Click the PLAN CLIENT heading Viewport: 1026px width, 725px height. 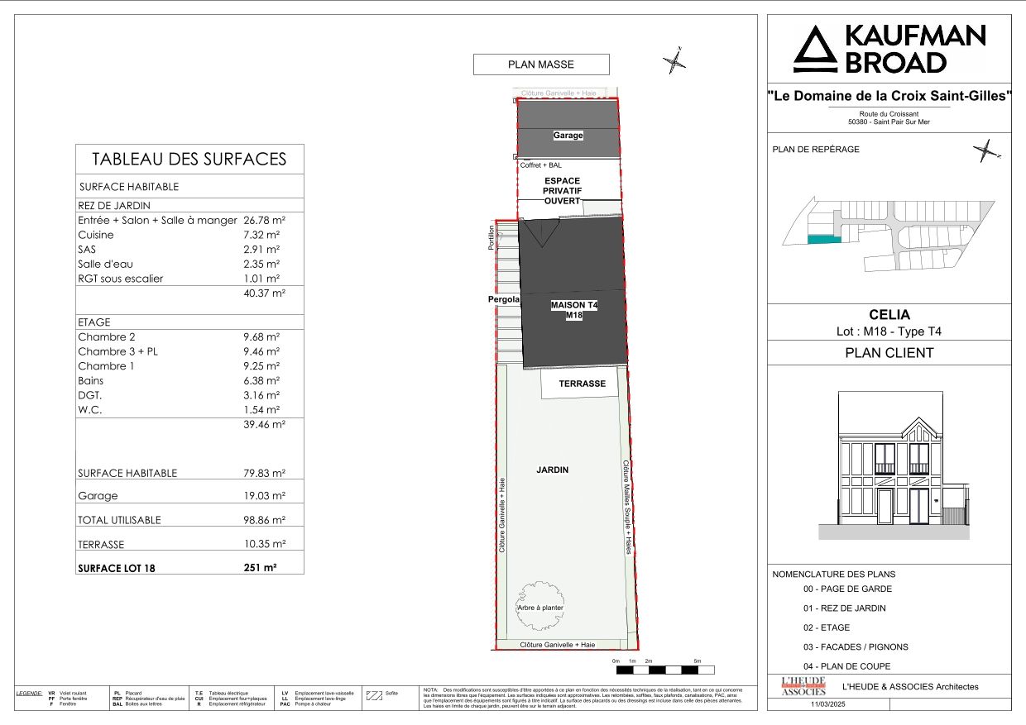point(889,352)
